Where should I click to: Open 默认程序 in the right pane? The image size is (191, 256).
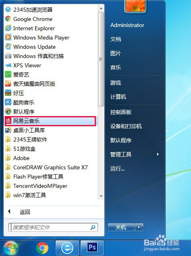click(121, 140)
